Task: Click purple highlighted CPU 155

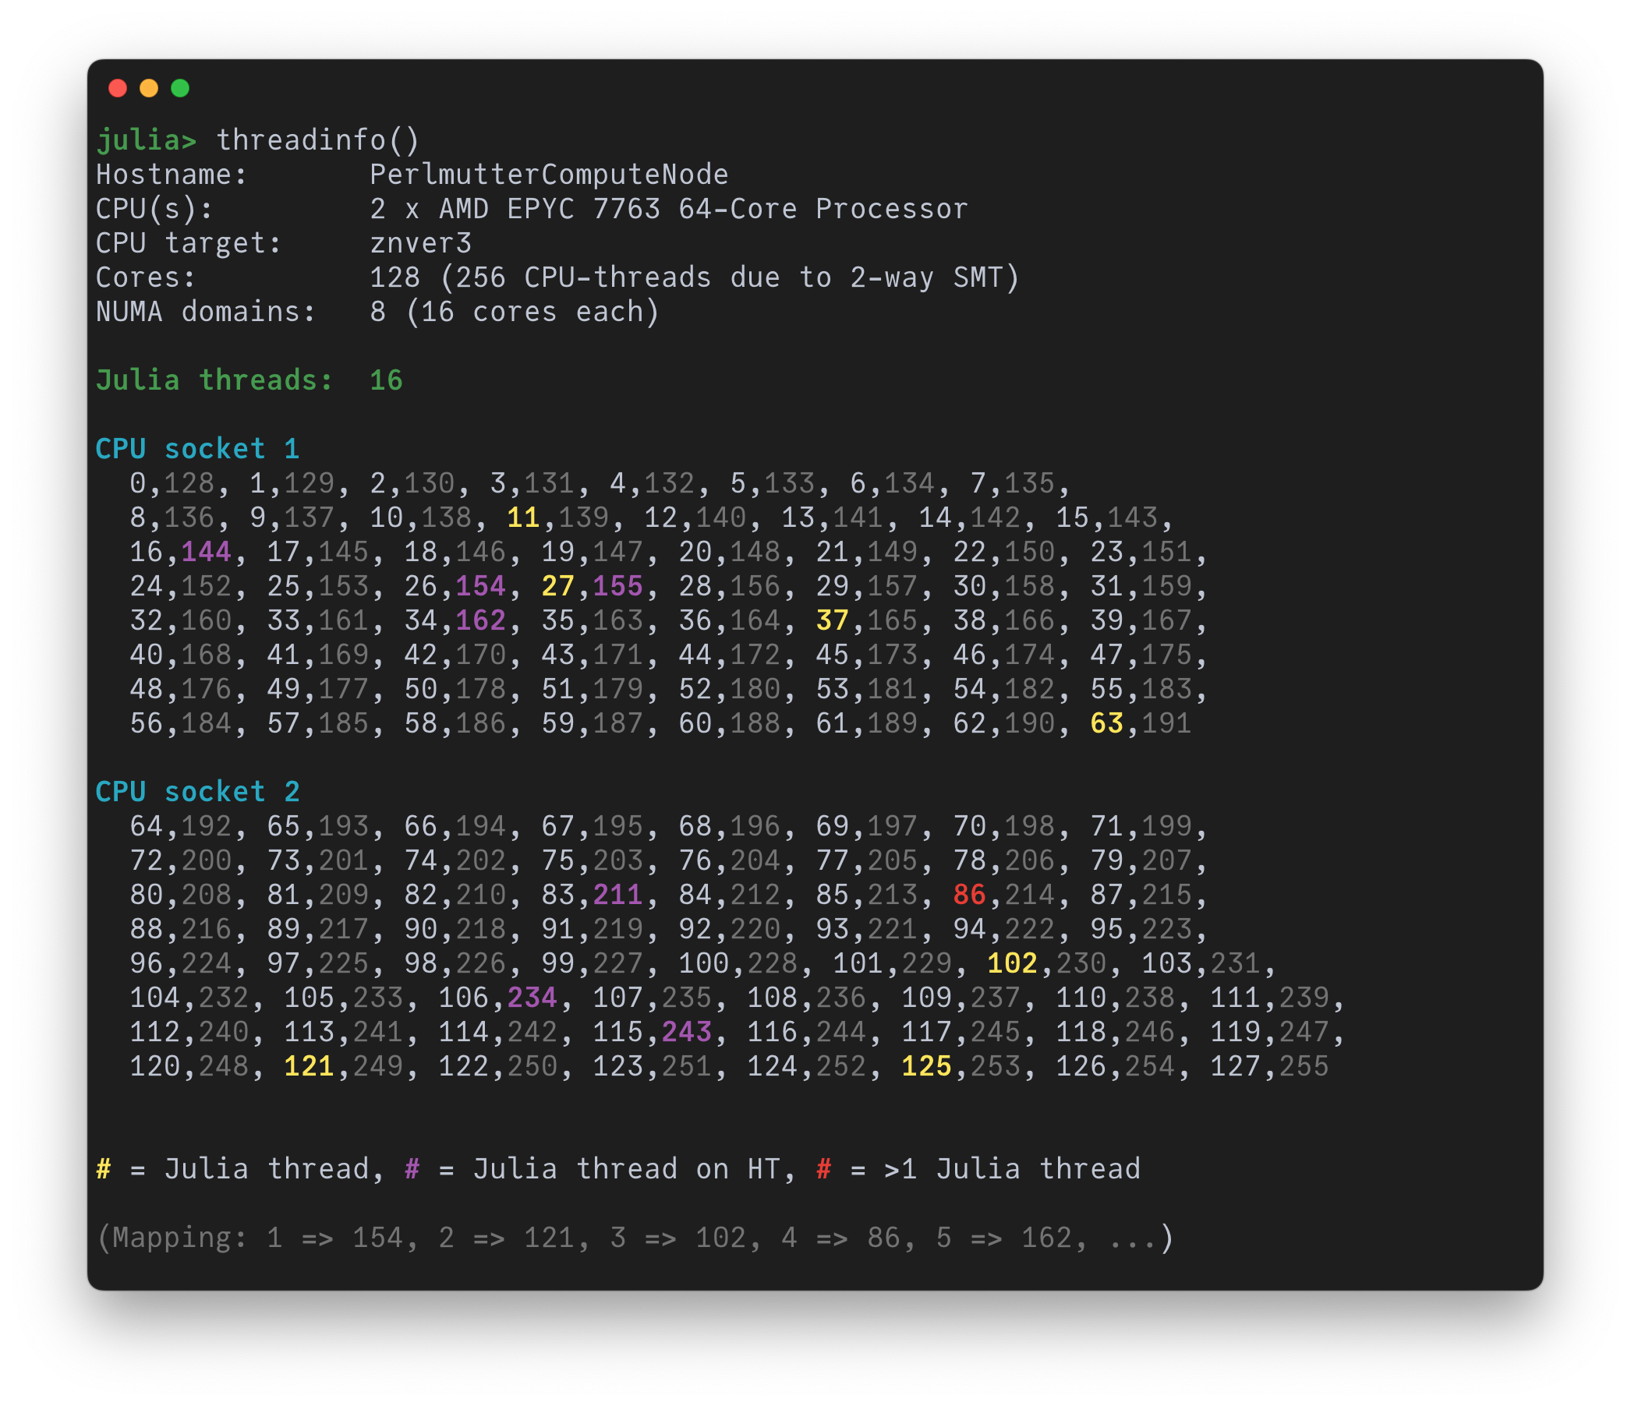Action: (618, 587)
